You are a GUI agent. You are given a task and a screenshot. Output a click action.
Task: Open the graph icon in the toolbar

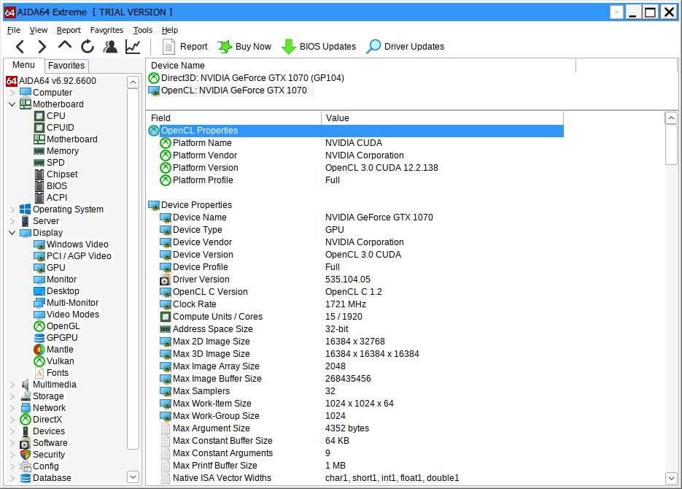point(133,46)
